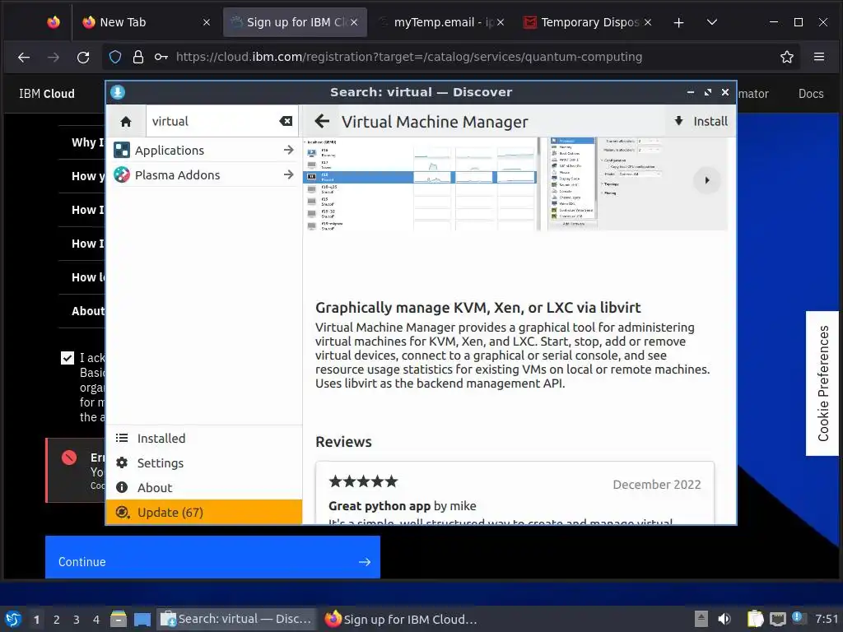Image resolution: width=843 pixels, height=632 pixels.
Task: Bookmark this page with star icon
Action: click(786, 57)
